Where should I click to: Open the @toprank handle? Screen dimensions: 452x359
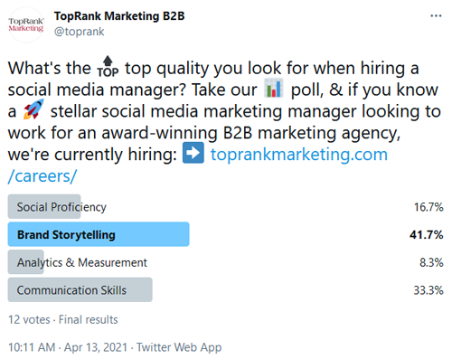[x=80, y=32]
